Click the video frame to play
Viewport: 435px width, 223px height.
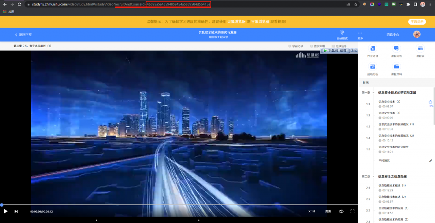point(179,127)
